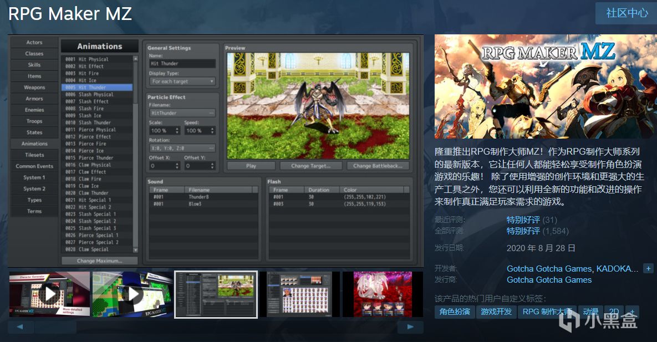Image resolution: width=657 pixels, height=342 pixels.
Task: Select the Animations database screenshot thumbnail
Action: coord(216,294)
